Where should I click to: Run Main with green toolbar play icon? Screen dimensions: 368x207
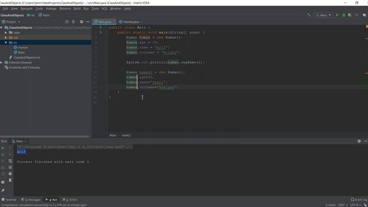338,15
